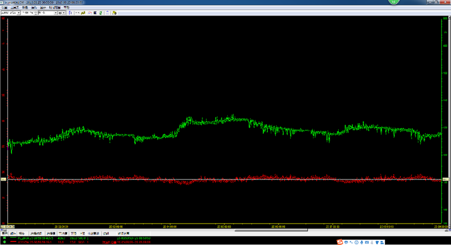Click the yellow hand toolbar icon
The width and height of the screenshot is (451, 245).
[x=114, y=12]
